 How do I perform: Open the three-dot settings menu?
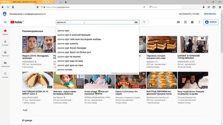199,22
